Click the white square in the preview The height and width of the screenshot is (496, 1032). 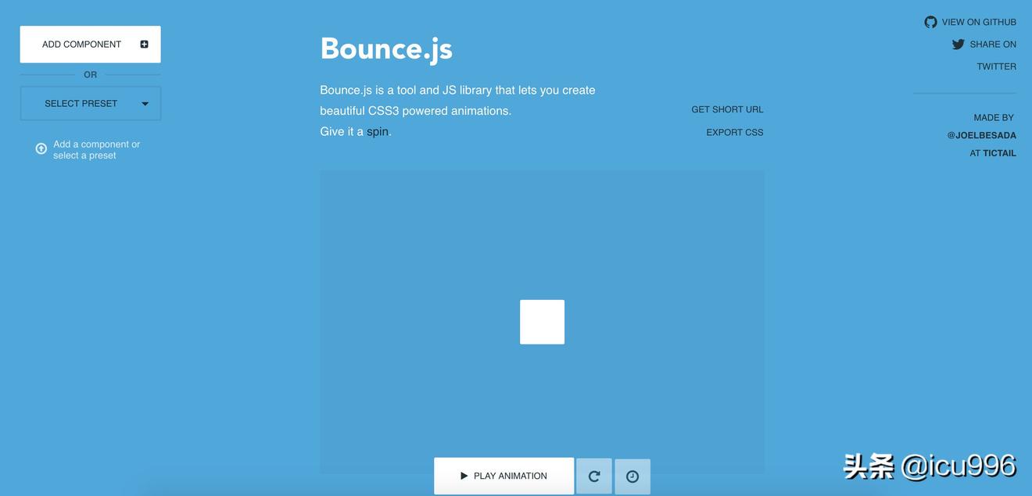tap(542, 322)
